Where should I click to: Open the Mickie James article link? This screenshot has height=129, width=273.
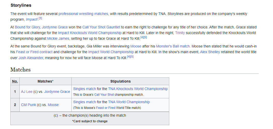[58, 38]
